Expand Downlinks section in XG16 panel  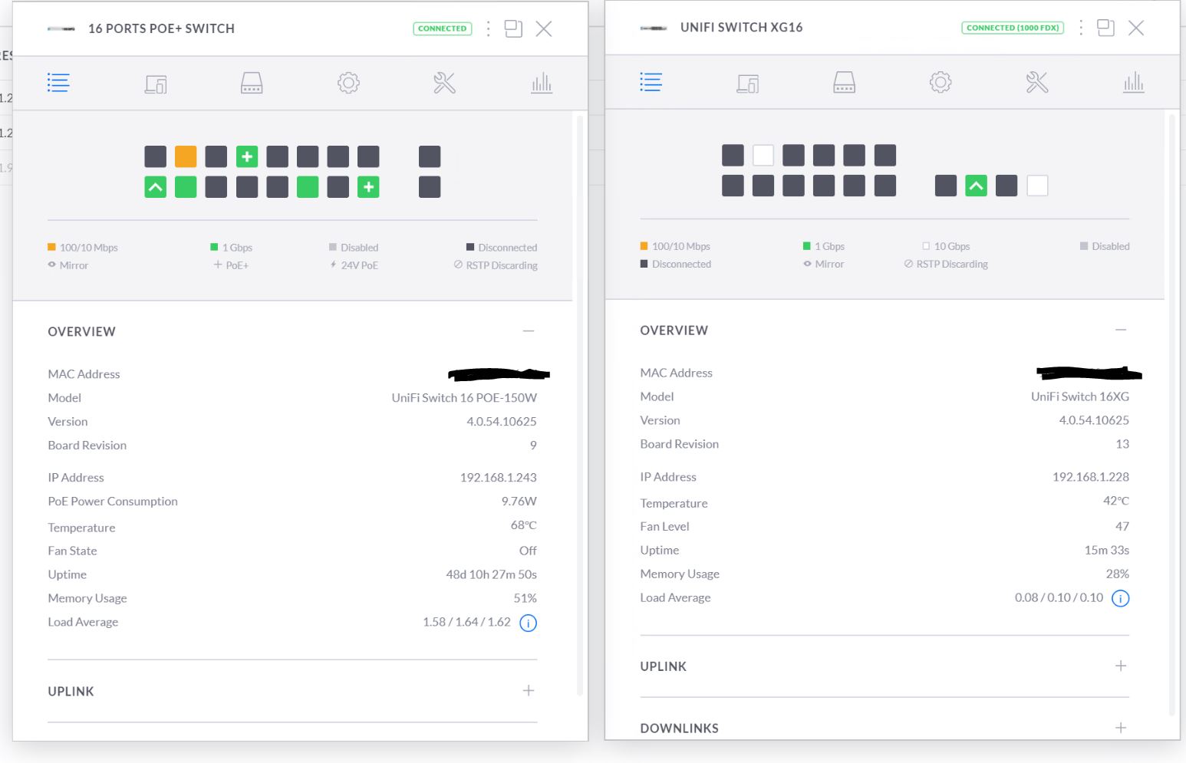(1121, 728)
